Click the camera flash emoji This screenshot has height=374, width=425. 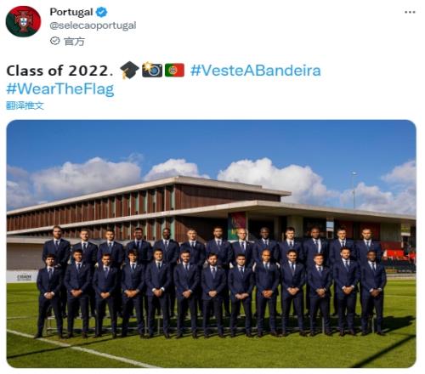[152, 71]
